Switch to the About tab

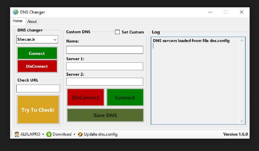(x=32, y=21)
